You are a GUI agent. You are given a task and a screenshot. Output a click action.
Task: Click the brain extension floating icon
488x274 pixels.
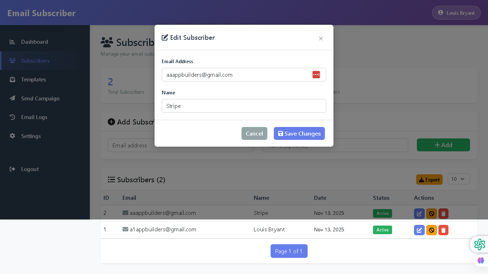click(480, 260)
